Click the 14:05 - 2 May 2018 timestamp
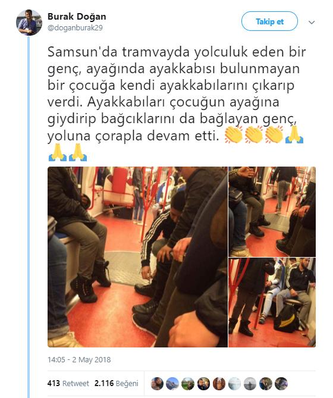Image resolution: width=333 pixels, height=398 pixels. click(x=79, y=360)
